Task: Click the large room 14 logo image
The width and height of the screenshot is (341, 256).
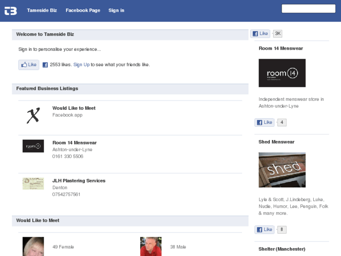Action: 282,73
